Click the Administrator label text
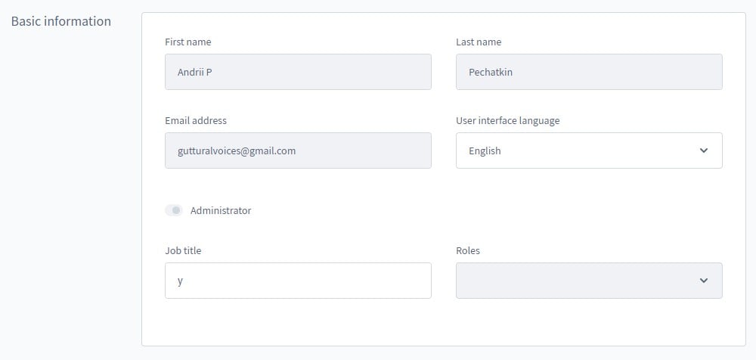Image resolution: width=756 pixels, height=360 pixels. coord(221,210)
